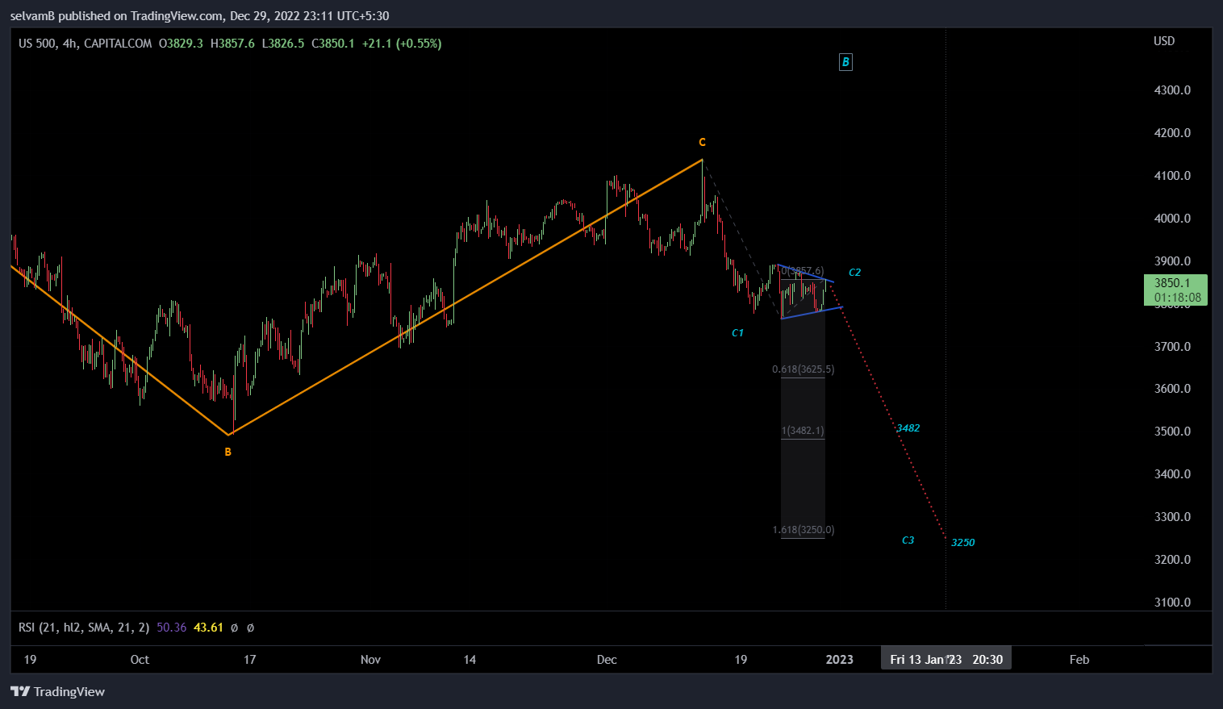Click the current price tag 3850.1
This screenshot has width=1223, height=709.
click(1175, 290)
